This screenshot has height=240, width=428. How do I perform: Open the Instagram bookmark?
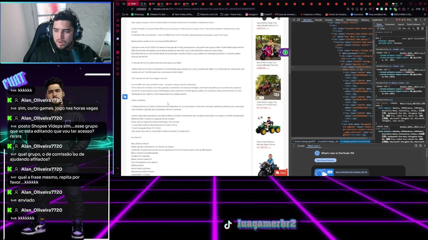click(252, 15)
